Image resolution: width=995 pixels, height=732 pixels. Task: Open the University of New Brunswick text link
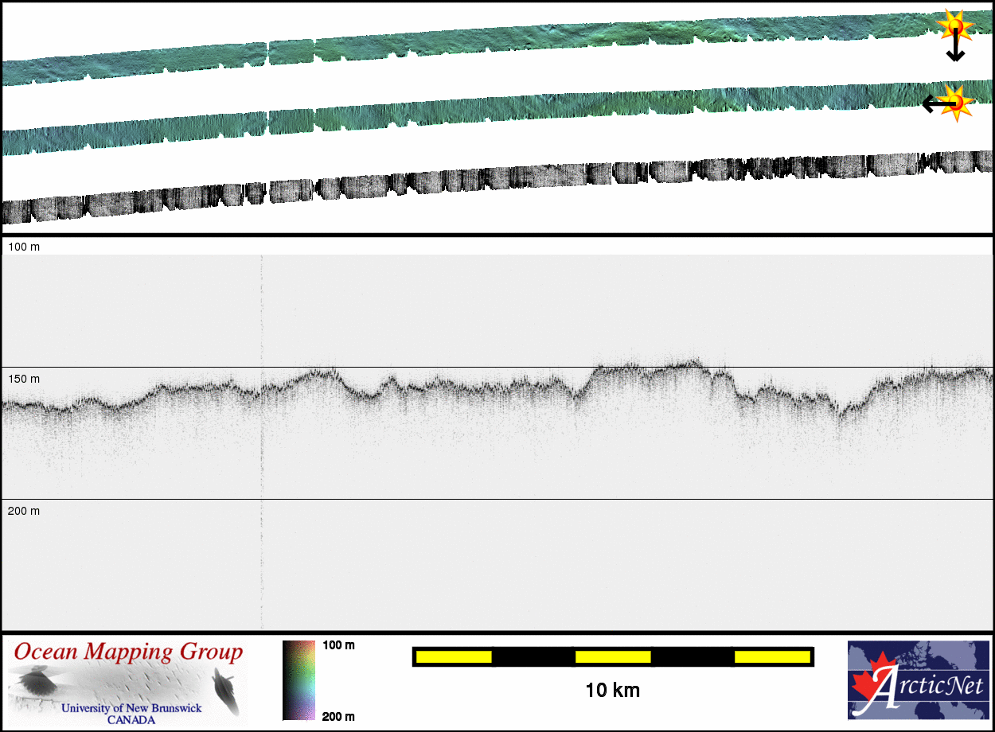[x=131, y=708]
